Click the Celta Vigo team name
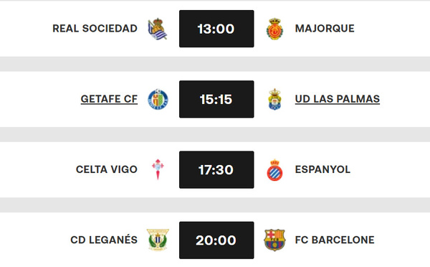Screen dimensions: 430x267 point(107,169)
